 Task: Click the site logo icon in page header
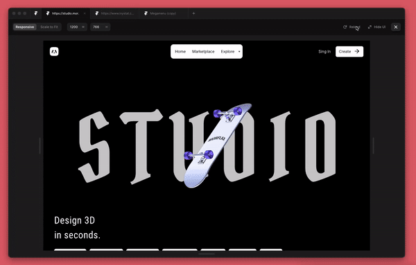54,51
